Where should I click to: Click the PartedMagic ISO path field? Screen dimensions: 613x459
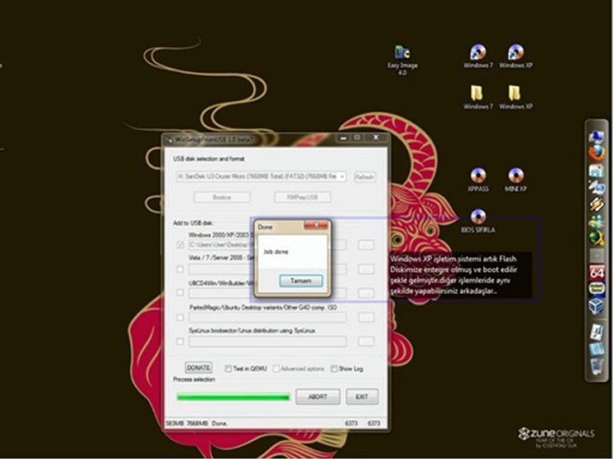268,317
